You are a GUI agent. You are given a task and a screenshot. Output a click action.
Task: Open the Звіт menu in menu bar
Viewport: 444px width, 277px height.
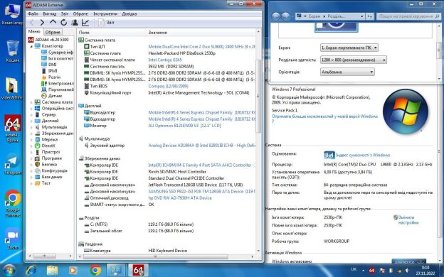tap(65, 13)
